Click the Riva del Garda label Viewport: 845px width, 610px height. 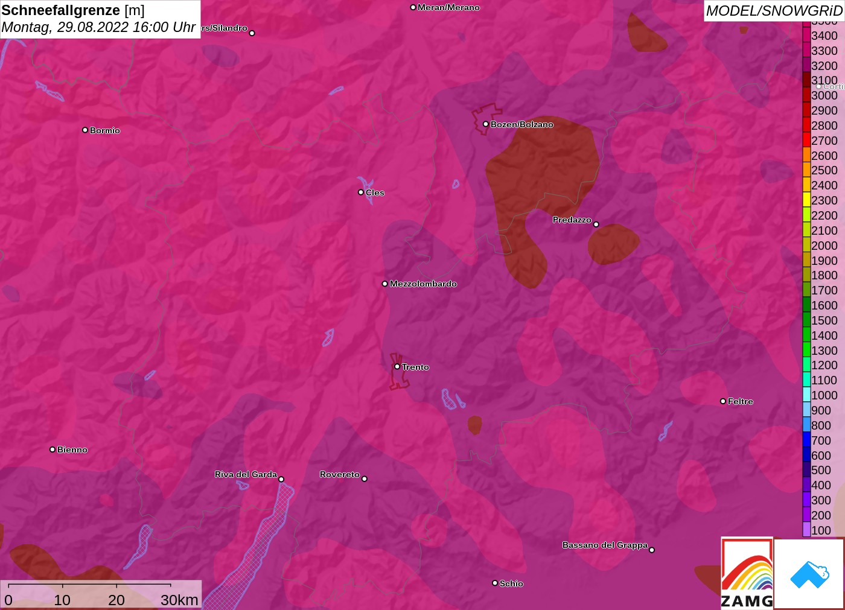click(x=246, y=474)
